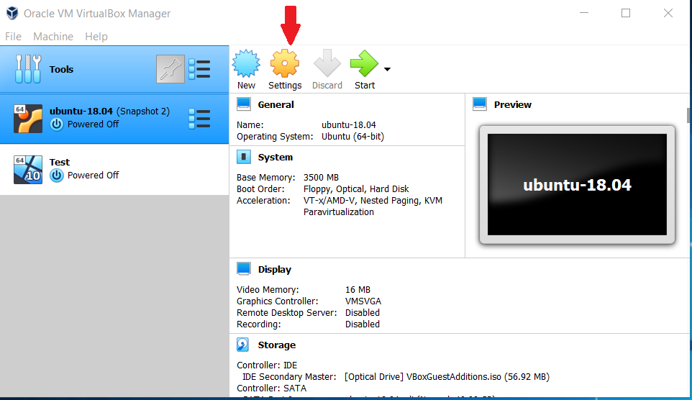This screenshot has height=400, width=692.
Task: Open ubuntu-18.04 machine list menu icon
Action: (x=199, y=119)
